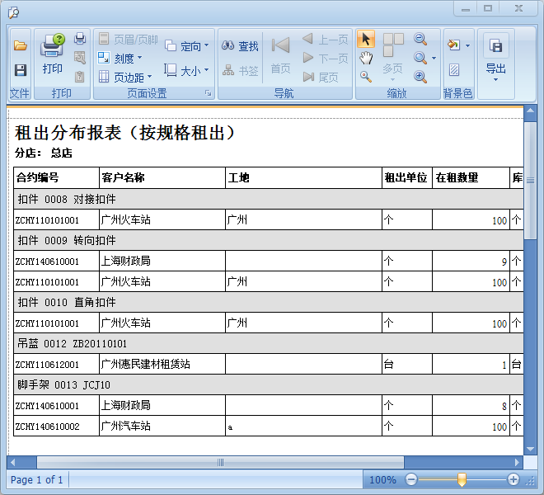Click the large 打印 print button
This screenshot has width=544, height=495.
(x=53, y=54)
